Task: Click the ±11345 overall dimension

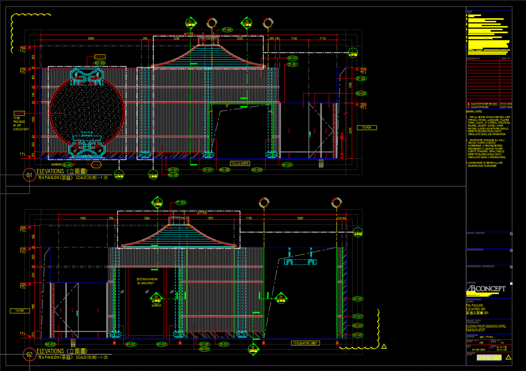Action: (x=189, y=33)
